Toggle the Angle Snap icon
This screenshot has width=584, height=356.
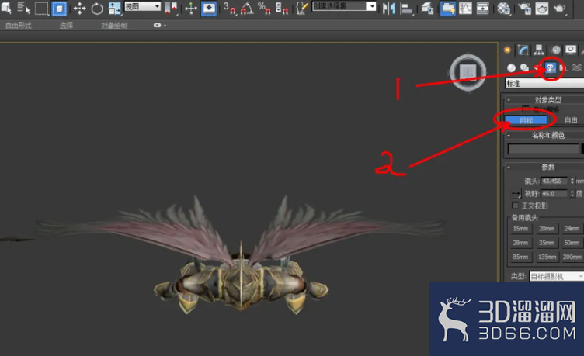click(x=246, y=9)
